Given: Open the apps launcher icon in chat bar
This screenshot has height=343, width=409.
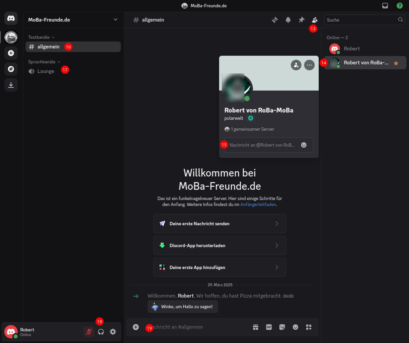Looking at the screenshot, I should pyautogui.click(x=309, y=327).
